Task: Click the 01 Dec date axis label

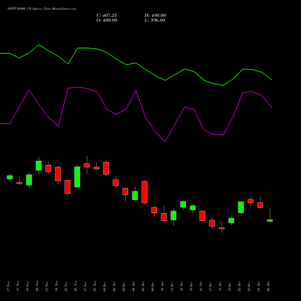Action: point(105,287)
